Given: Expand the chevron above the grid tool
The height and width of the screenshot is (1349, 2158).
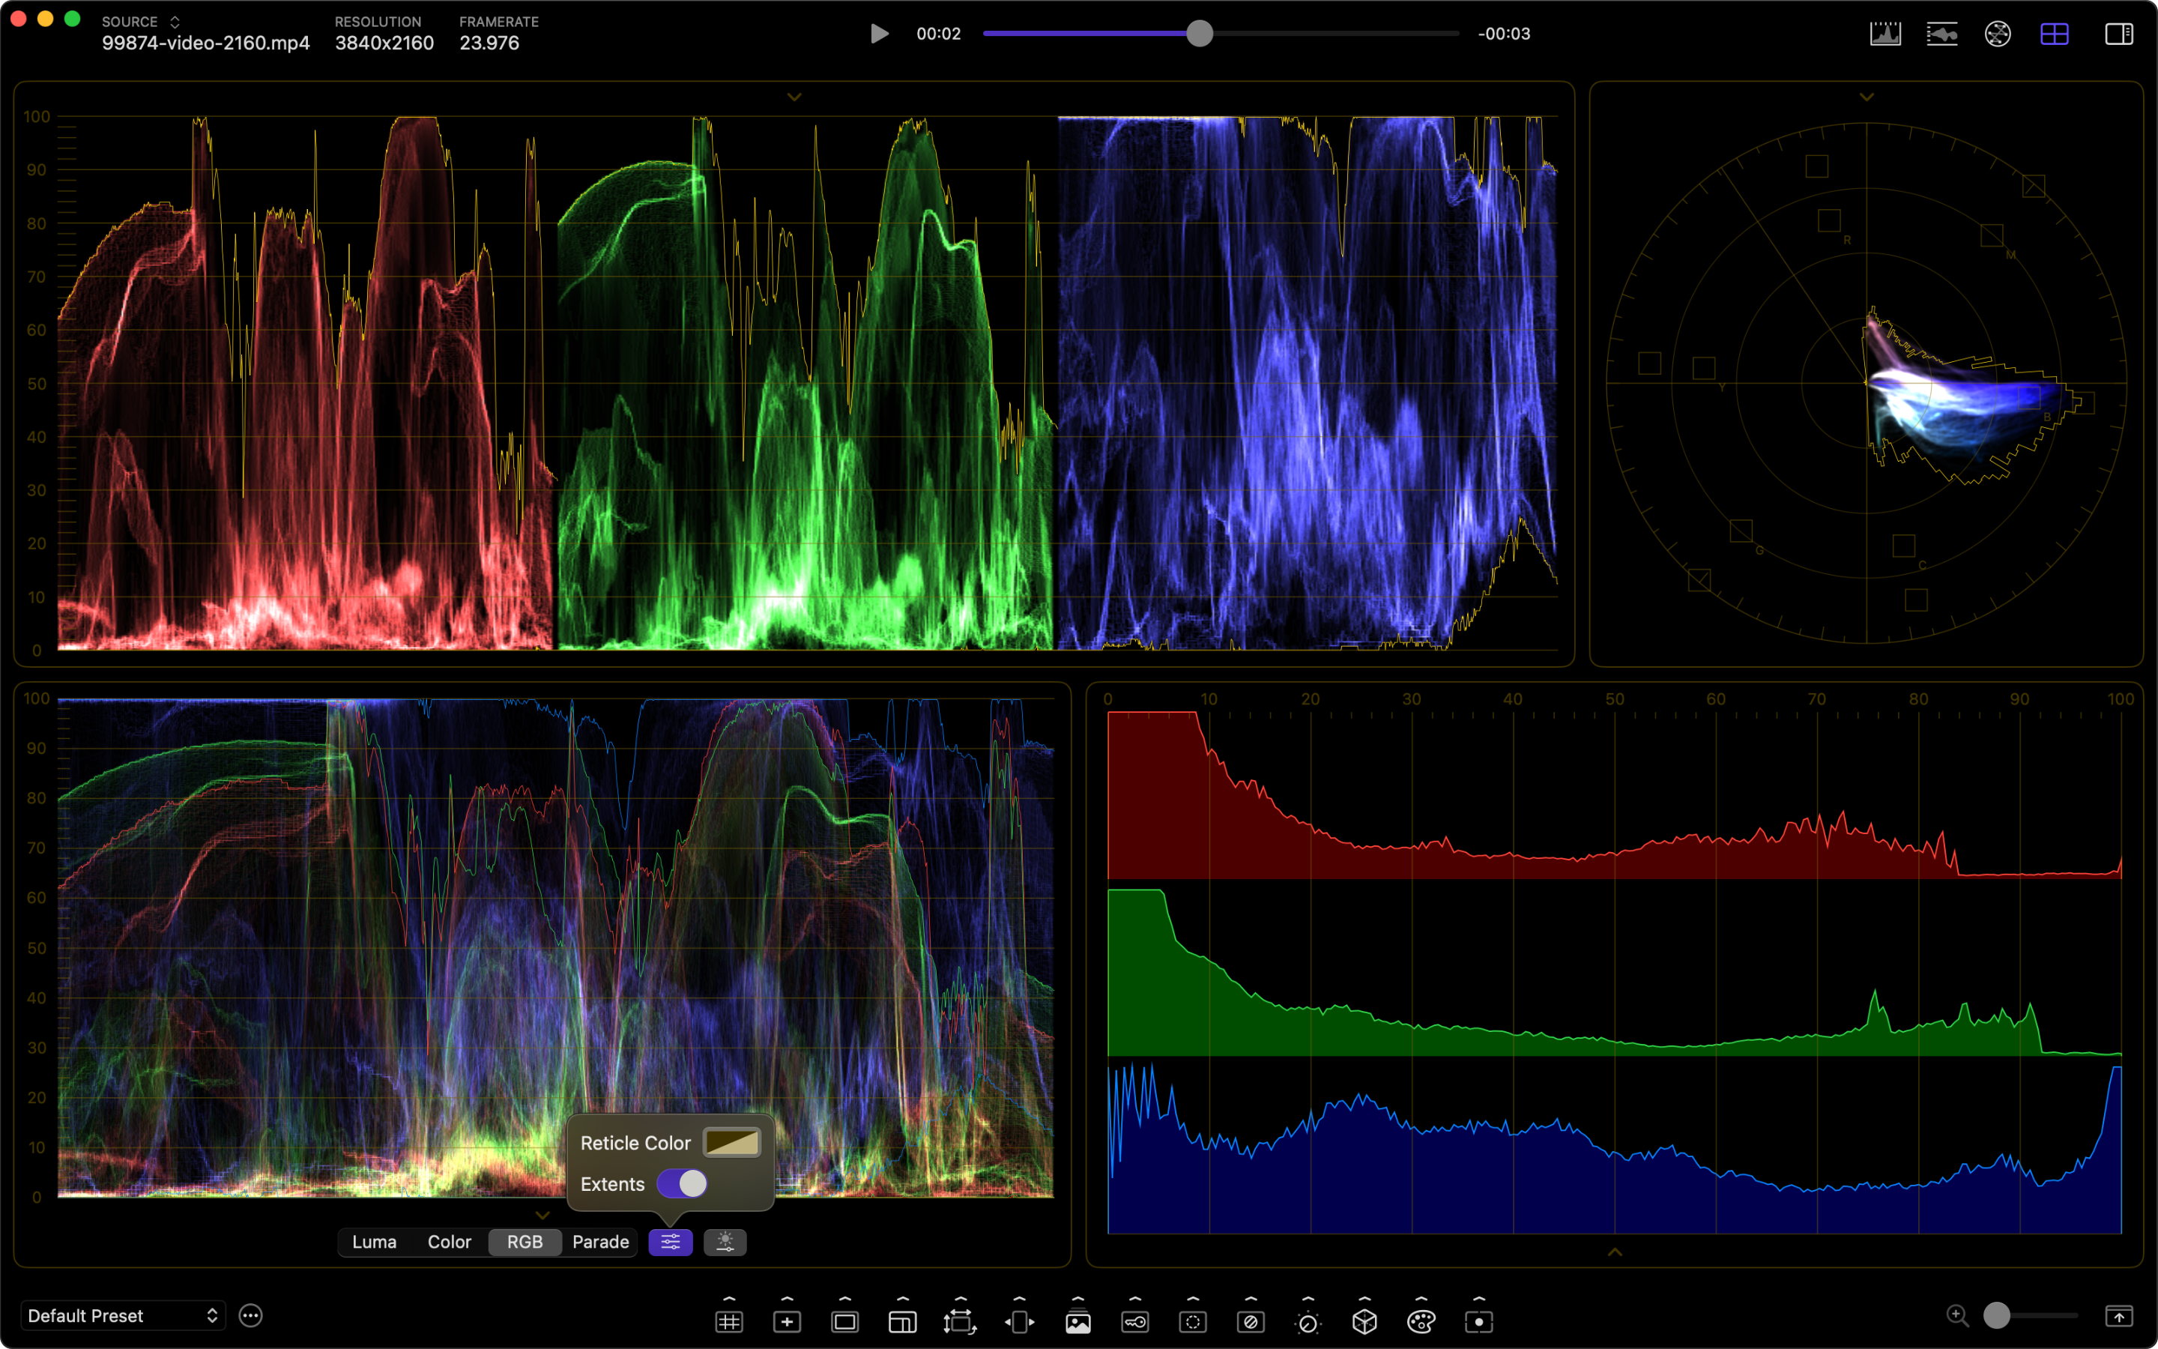Looking at the screenshot, I should pyautogui.click(x=728, y=1299).
